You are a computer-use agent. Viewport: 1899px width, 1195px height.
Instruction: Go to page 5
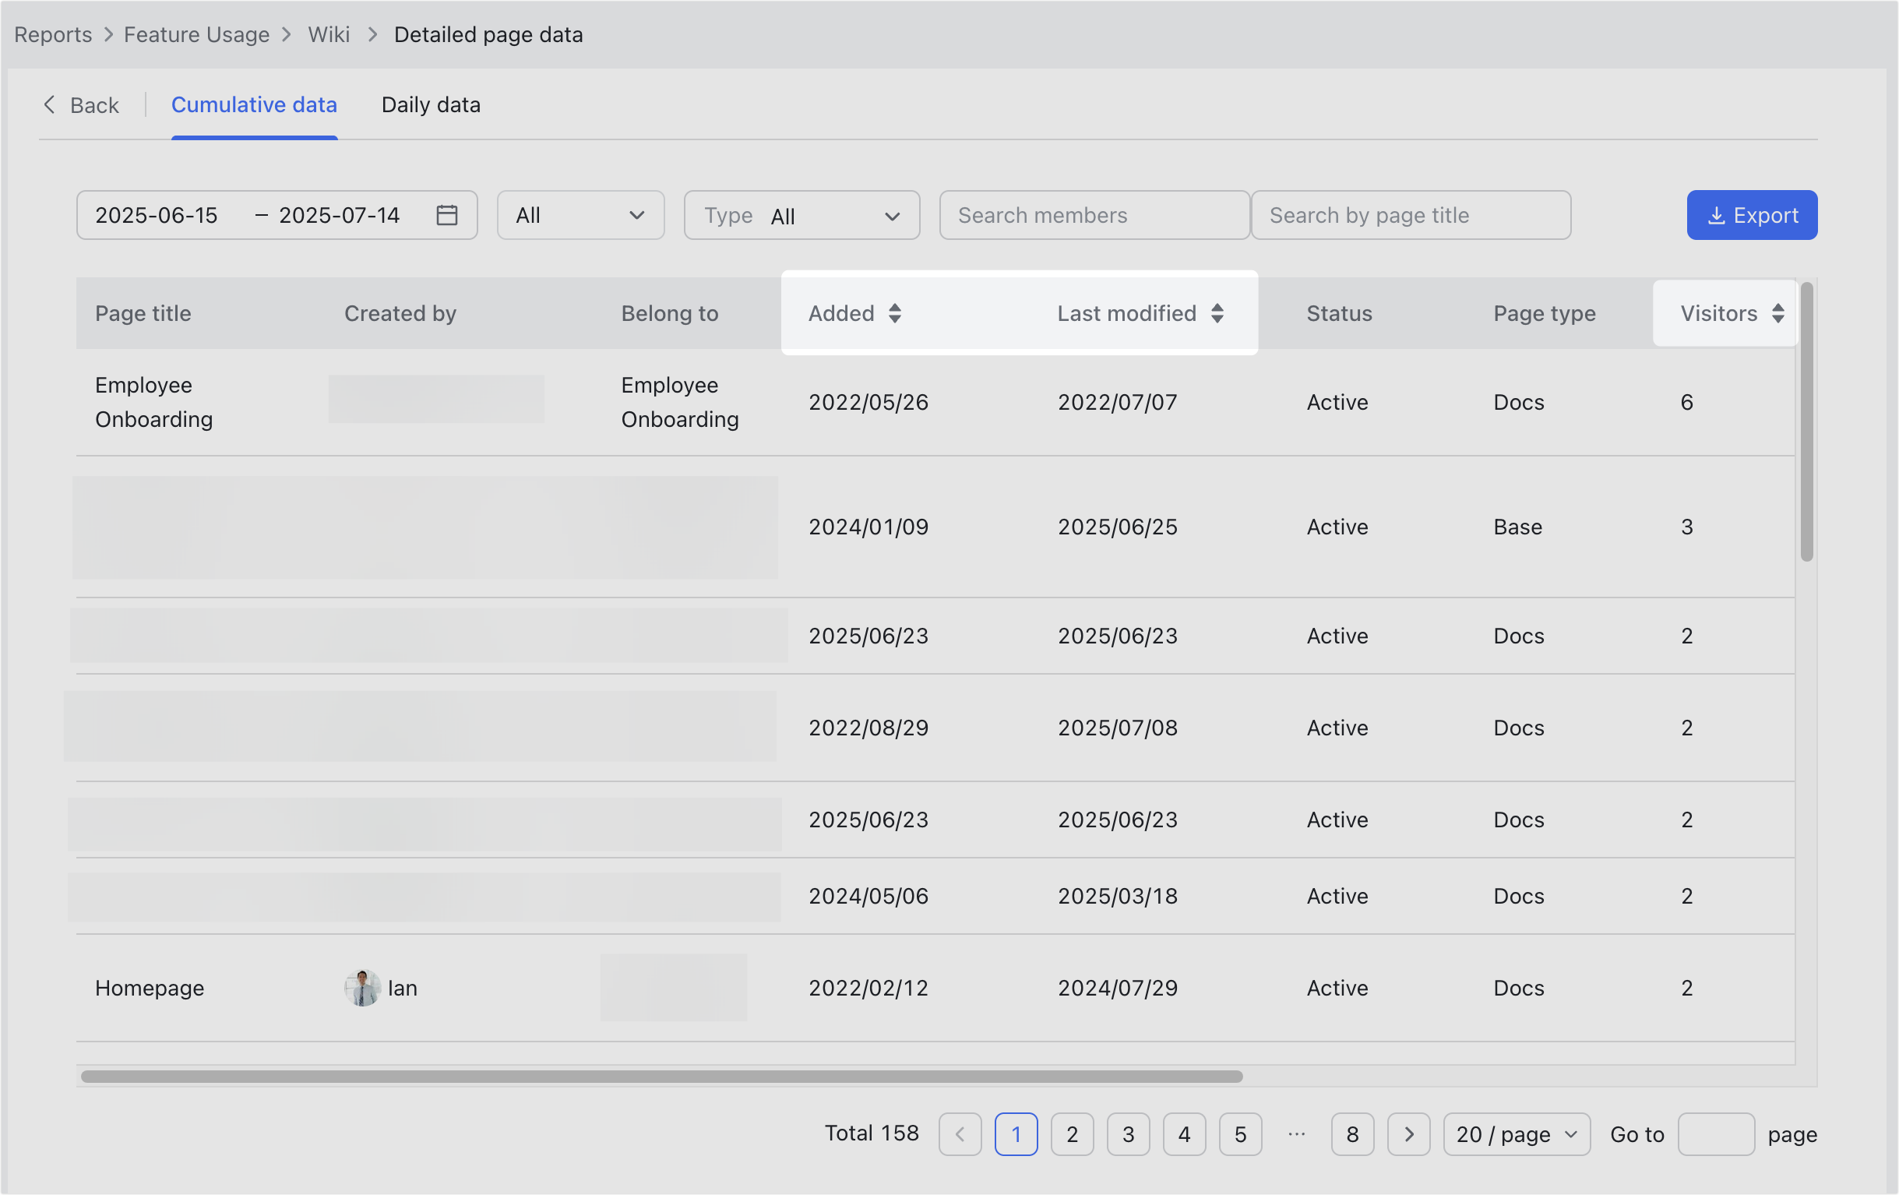point(1241,1134)
